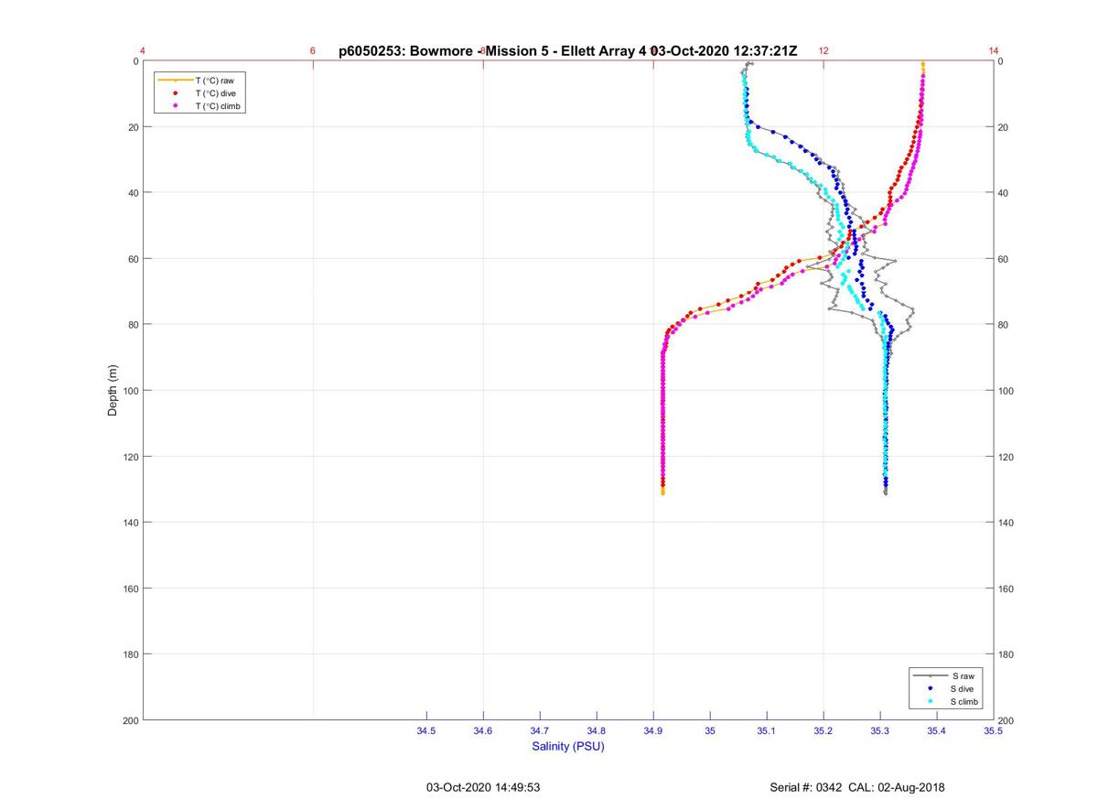This screenshot has width=1098, height=810.
Task: Click depth tick 200 on the right axis
Action: point(1006,721)
